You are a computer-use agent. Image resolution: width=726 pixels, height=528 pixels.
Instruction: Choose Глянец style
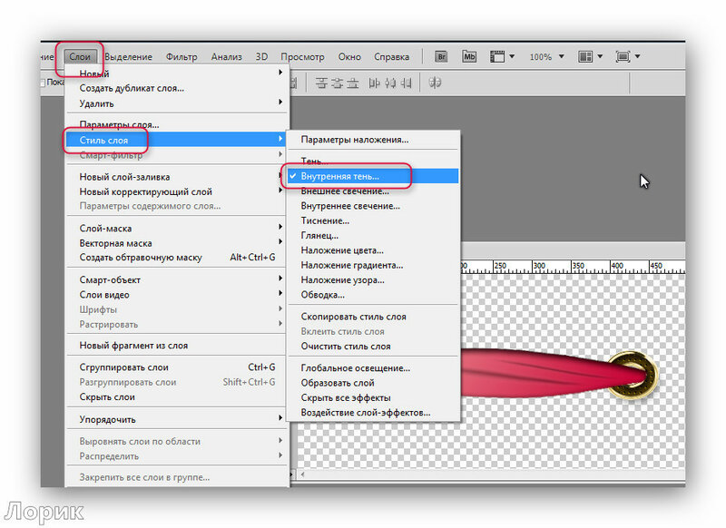click(x=373, y=235)
